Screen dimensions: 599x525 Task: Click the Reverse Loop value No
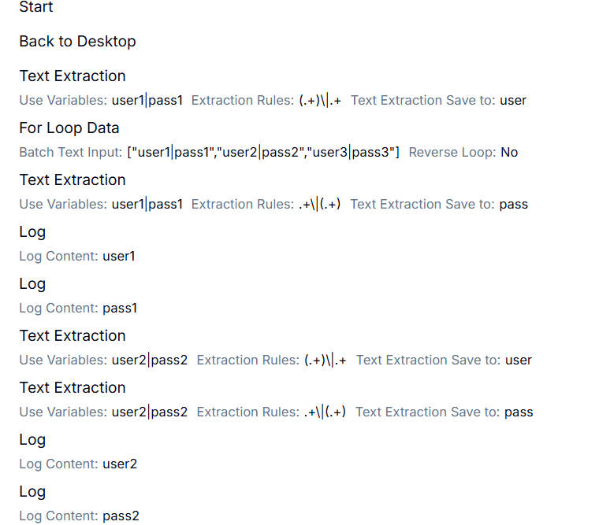point(509,152)
